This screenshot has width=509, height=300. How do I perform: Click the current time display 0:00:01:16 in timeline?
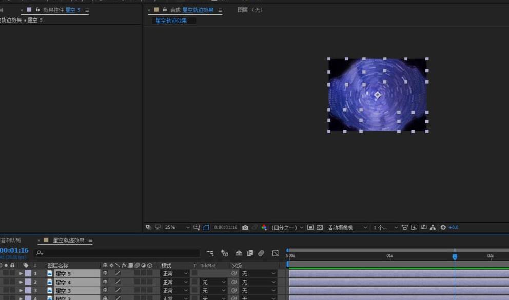14,251
